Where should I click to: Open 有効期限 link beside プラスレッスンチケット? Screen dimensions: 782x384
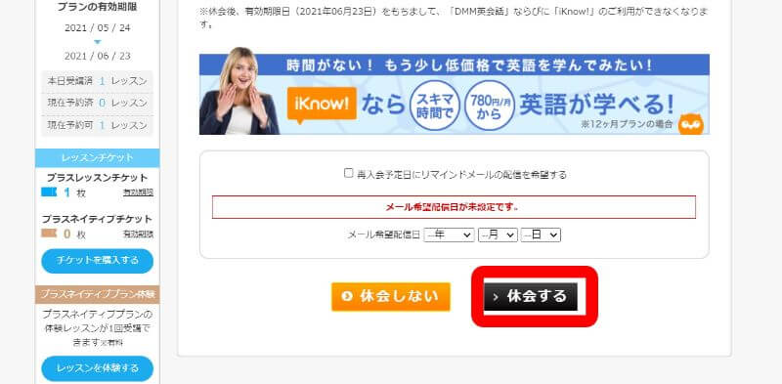click(x=138, y=192)
